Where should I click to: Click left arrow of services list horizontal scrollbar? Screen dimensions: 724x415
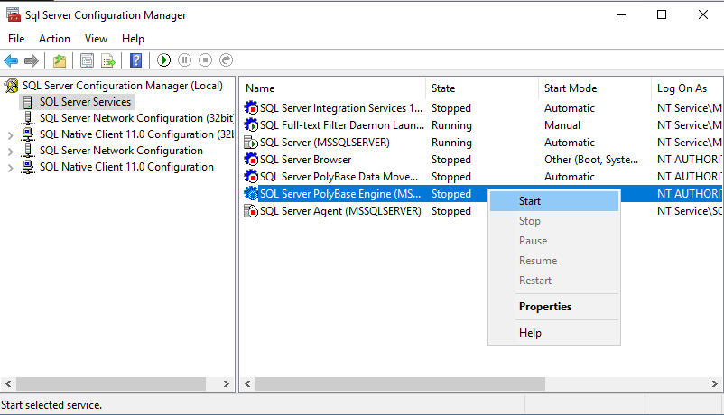247,383
